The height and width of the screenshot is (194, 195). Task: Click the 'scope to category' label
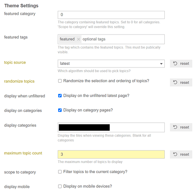point(20,172)
